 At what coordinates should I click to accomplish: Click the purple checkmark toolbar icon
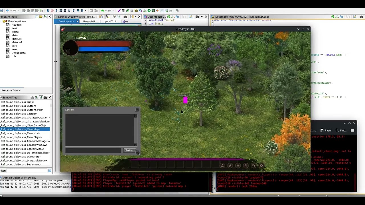tap(119, 11)
